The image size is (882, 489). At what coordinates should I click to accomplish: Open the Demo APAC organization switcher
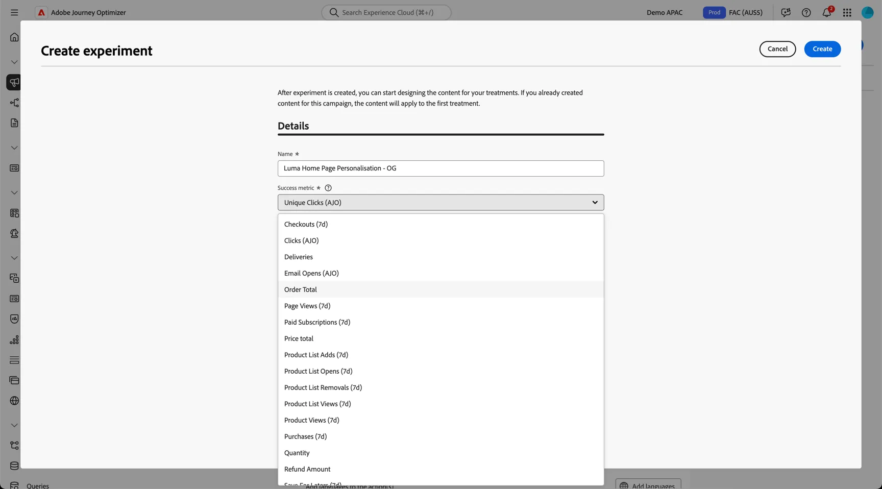[x=665, y=12]
